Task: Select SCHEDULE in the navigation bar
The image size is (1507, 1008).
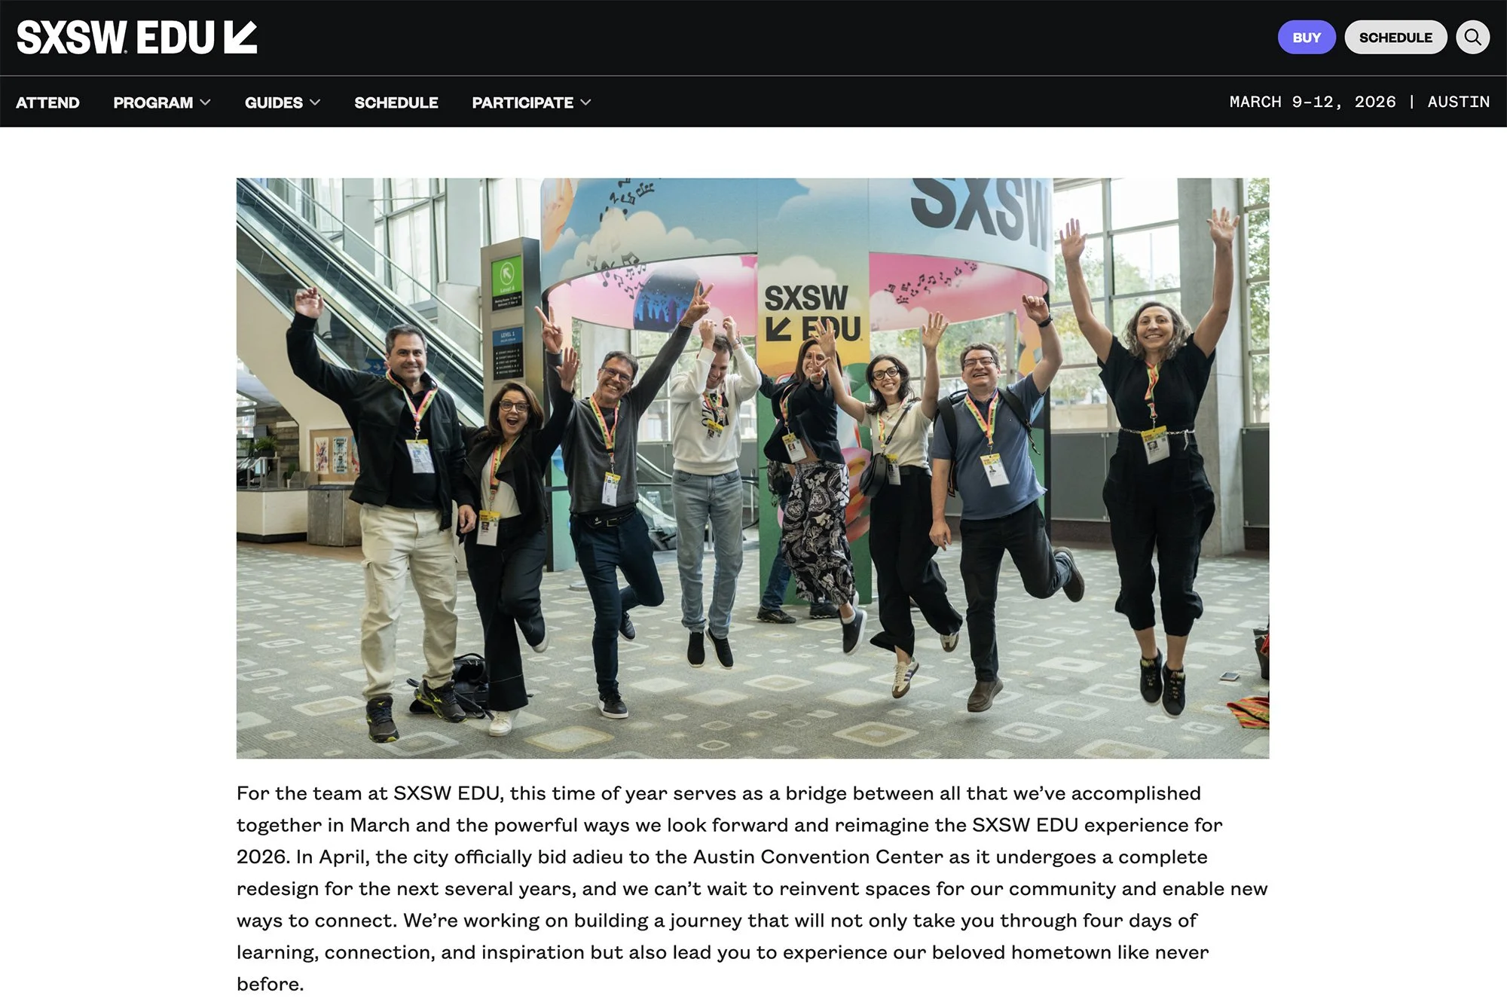Action: [396, 102]
